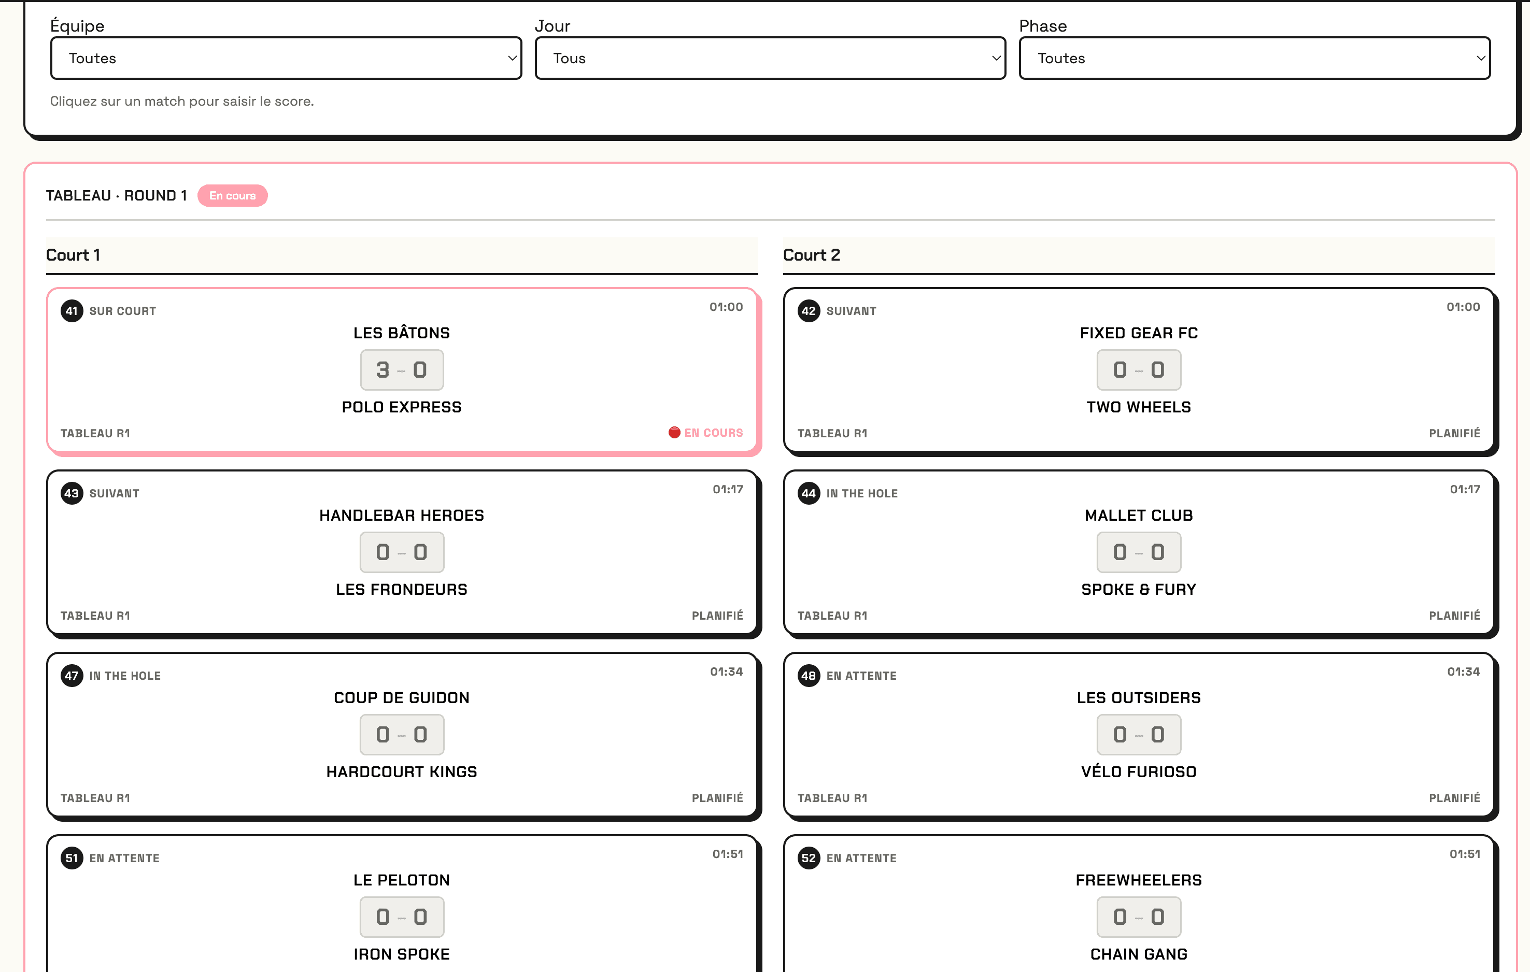This screenshot has width=1530, height=972.
Task: Click the numbered badge 47 labelled IN THE HOLE
Action: click(71, 675)
